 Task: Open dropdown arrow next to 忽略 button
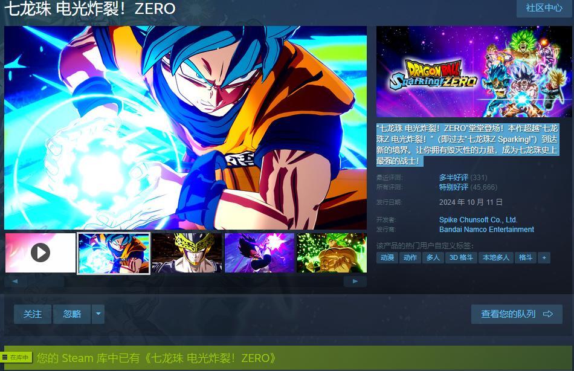point(98,314)
